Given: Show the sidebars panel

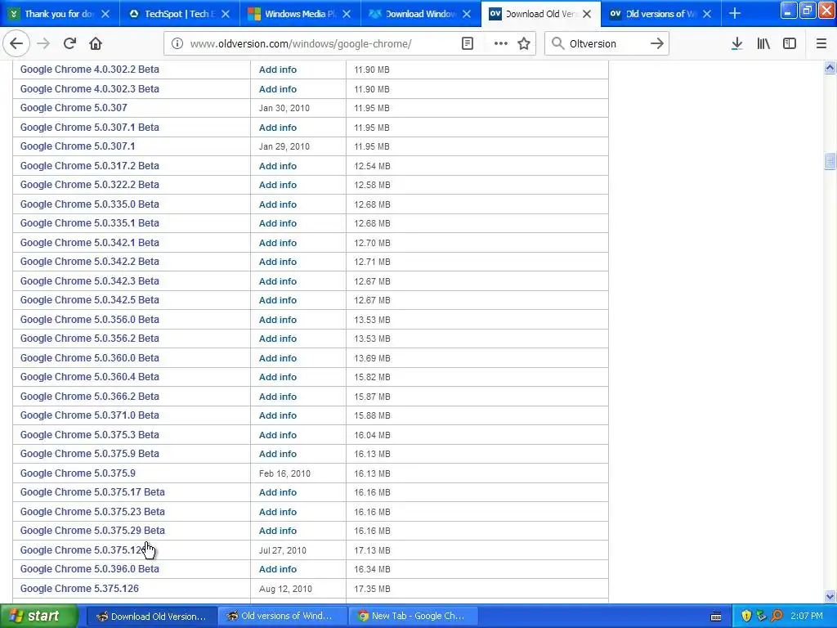Looking at the screenshot, I should 790,44.
